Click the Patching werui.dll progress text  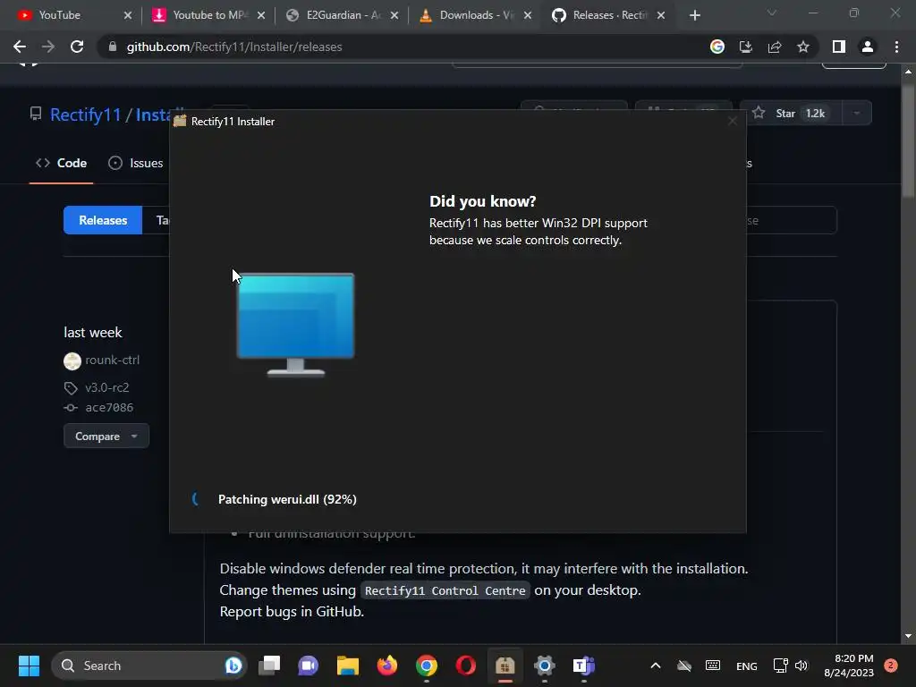click(x=287, y=499)
